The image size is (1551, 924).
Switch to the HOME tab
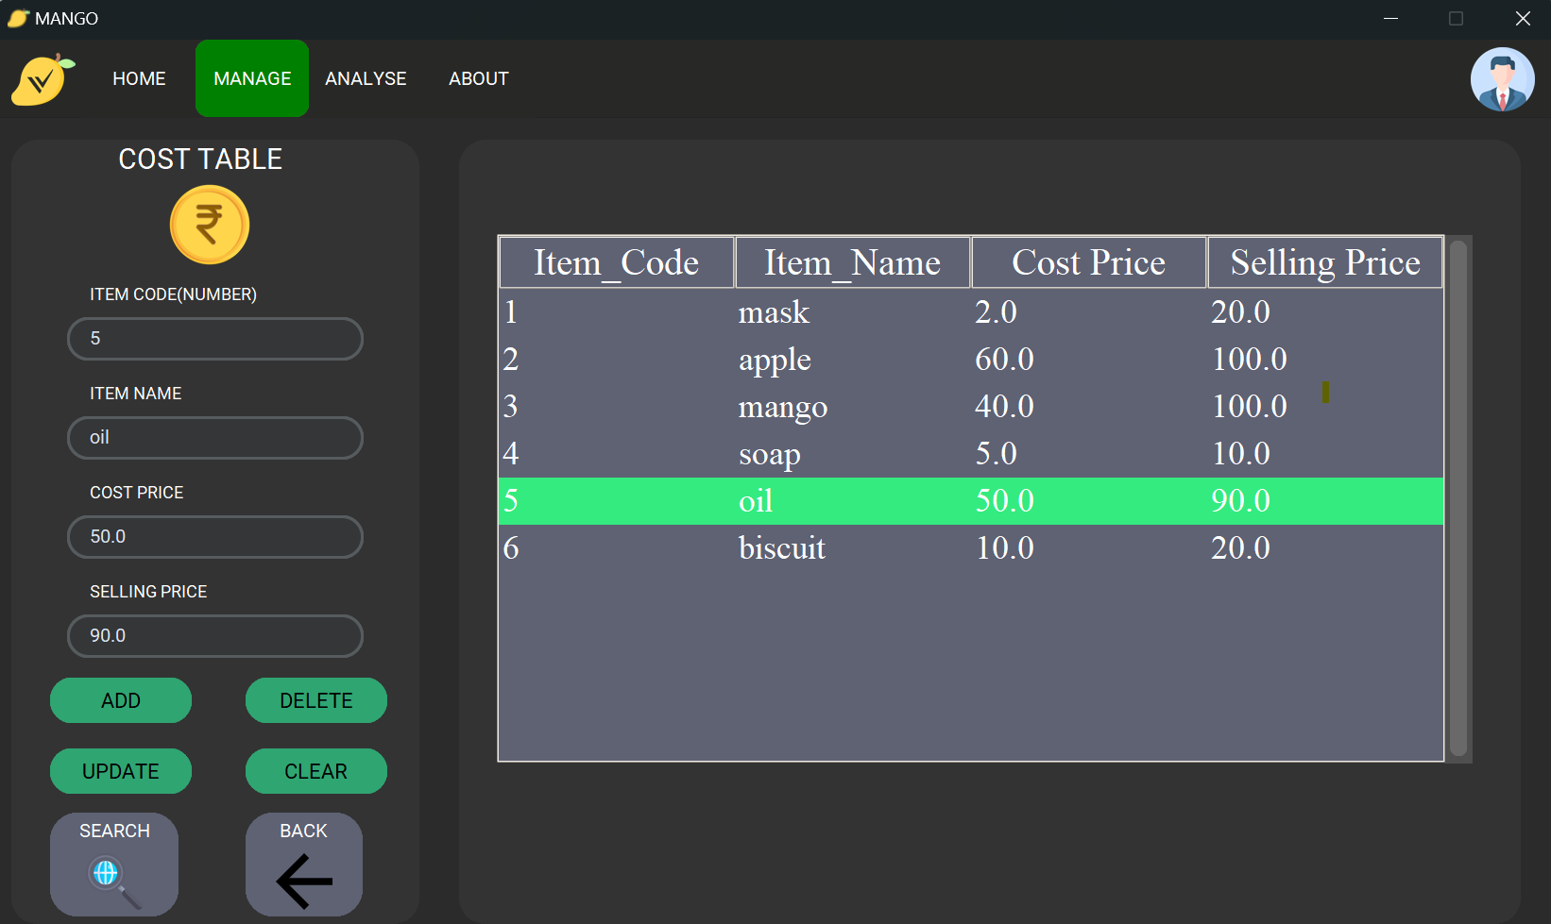[139, 78]
